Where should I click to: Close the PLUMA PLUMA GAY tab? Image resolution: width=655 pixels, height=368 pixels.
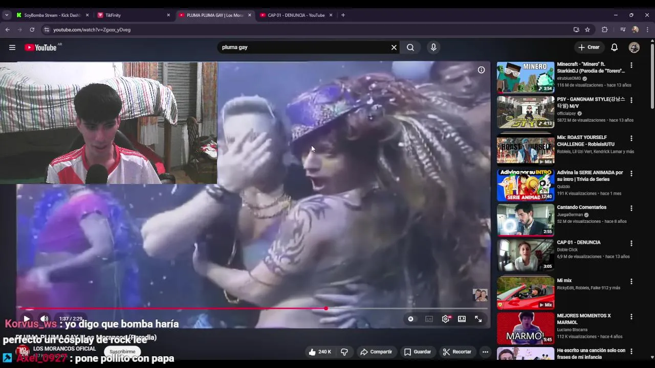(x=250, y=15)
